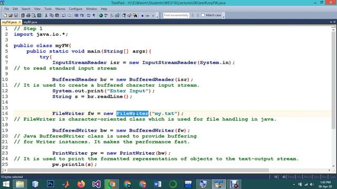Open the Search menu
Viewport: 337px width, 189px height.
pyautogui.click(x=26, y=9)
